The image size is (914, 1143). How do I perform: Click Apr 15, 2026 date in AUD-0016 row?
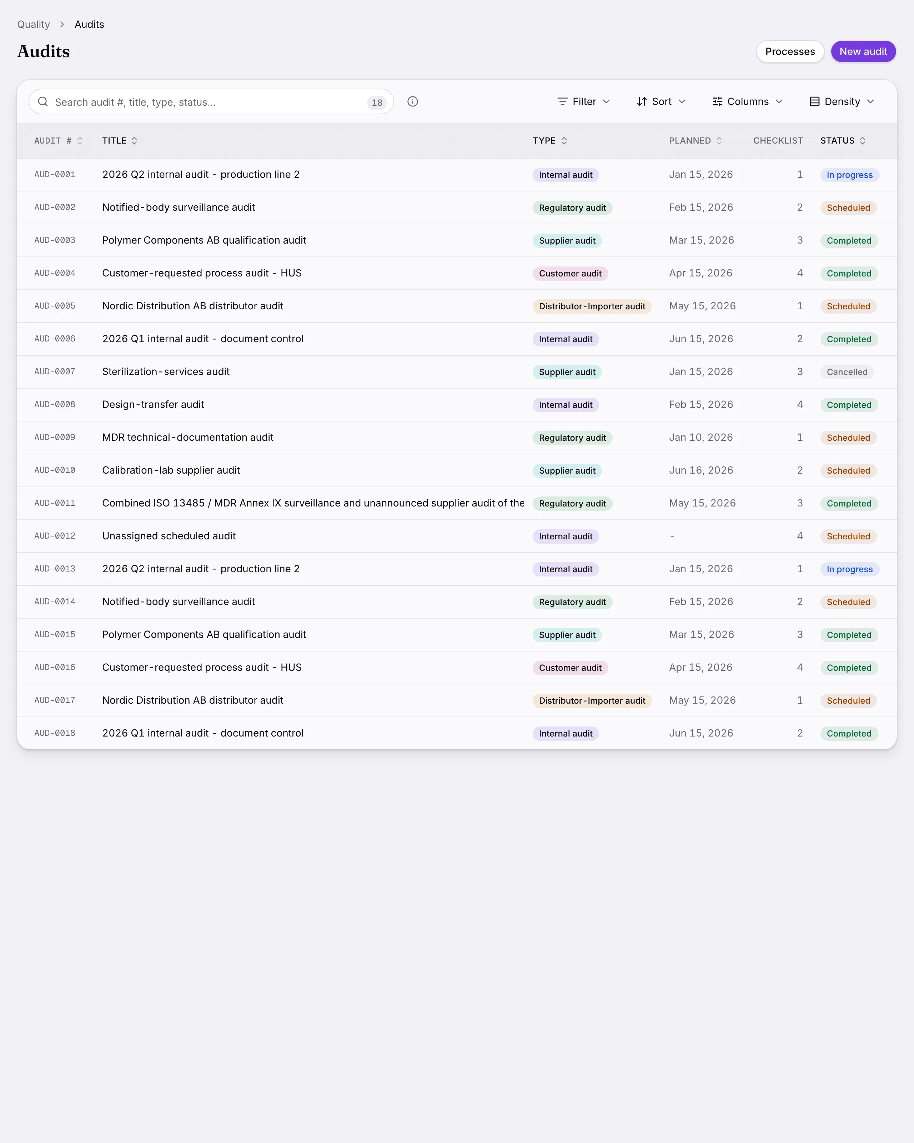(x=700, y=668)
